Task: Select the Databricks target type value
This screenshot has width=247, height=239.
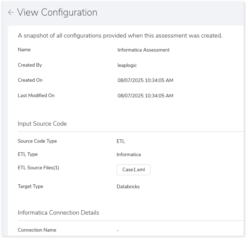Action: click(128, 187)
